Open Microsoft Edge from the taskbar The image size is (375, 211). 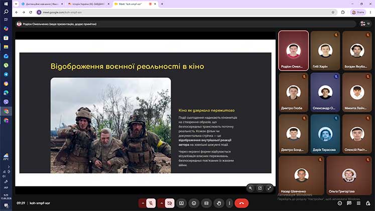click(6, 93)
